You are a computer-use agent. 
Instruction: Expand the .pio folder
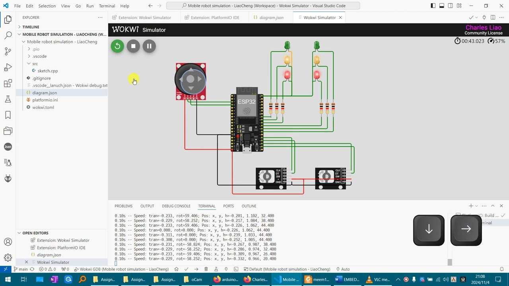point(62,49)
